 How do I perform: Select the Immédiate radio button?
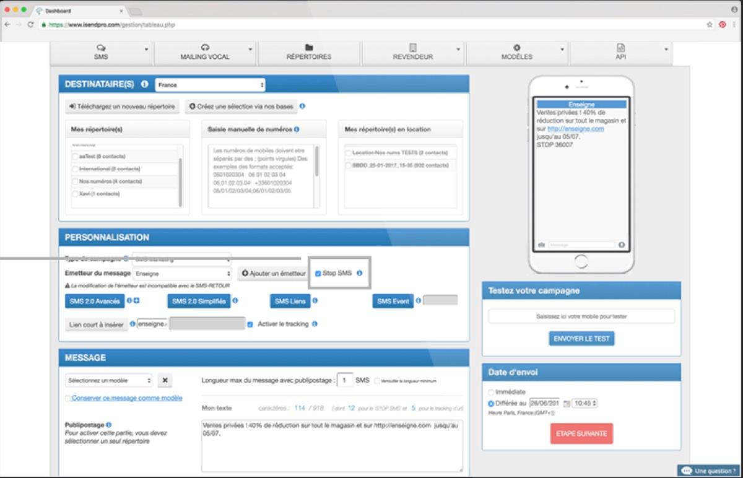coord(491,391)
